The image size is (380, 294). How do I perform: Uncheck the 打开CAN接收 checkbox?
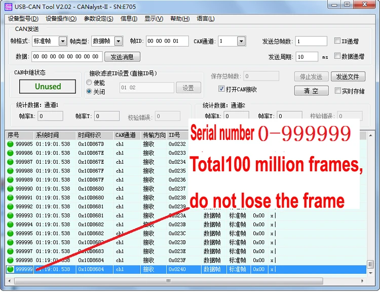tap(221, 89)
